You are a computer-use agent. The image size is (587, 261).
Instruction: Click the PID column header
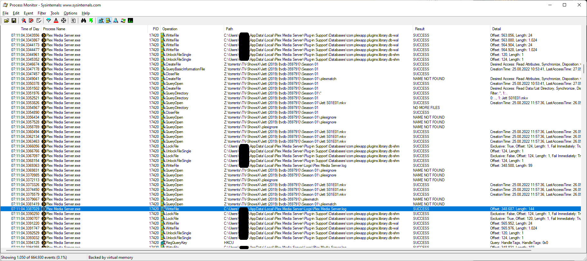point(154,29)
